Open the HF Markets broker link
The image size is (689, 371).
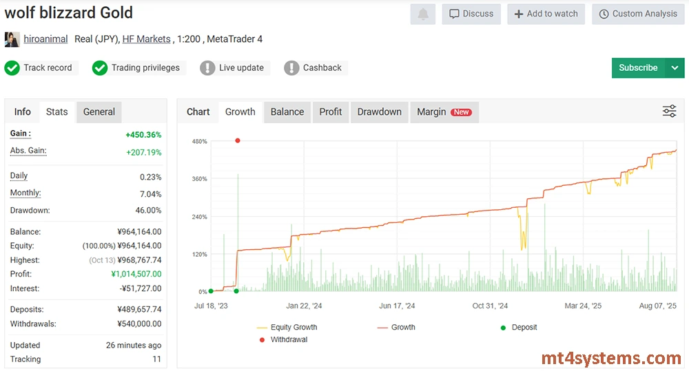click(146, 39)
